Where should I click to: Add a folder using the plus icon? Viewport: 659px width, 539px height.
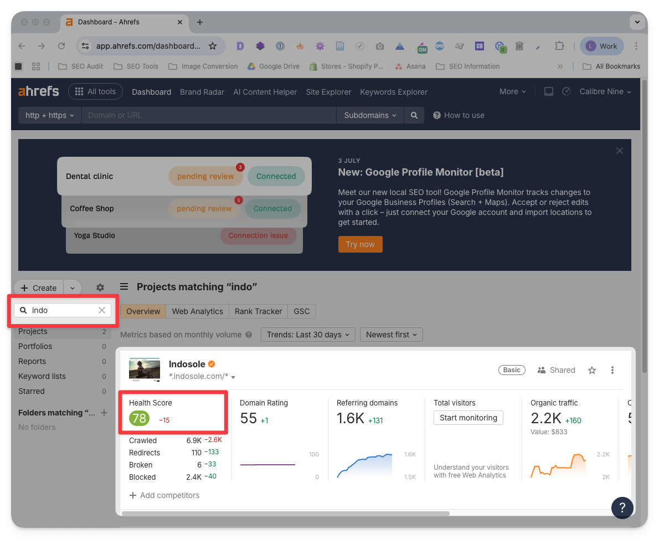click(x=104, y=413)
